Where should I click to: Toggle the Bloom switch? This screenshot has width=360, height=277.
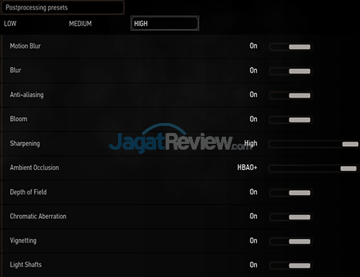pyautogui.click(x=291, y=119)
